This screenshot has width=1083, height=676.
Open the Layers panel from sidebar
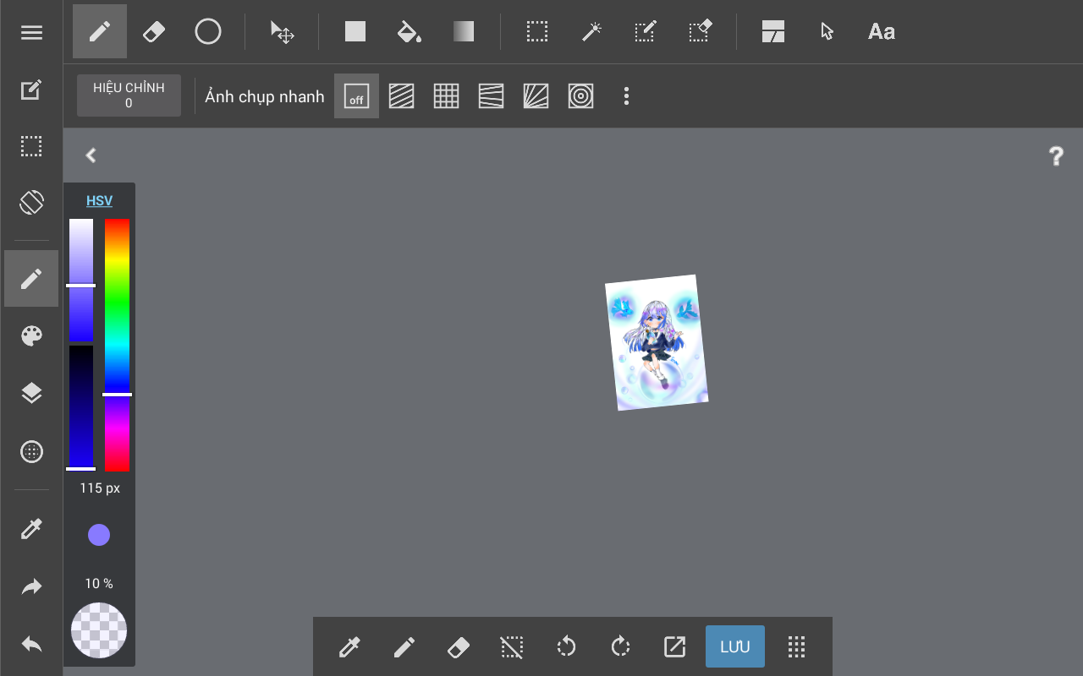click(x=31, y=394)
